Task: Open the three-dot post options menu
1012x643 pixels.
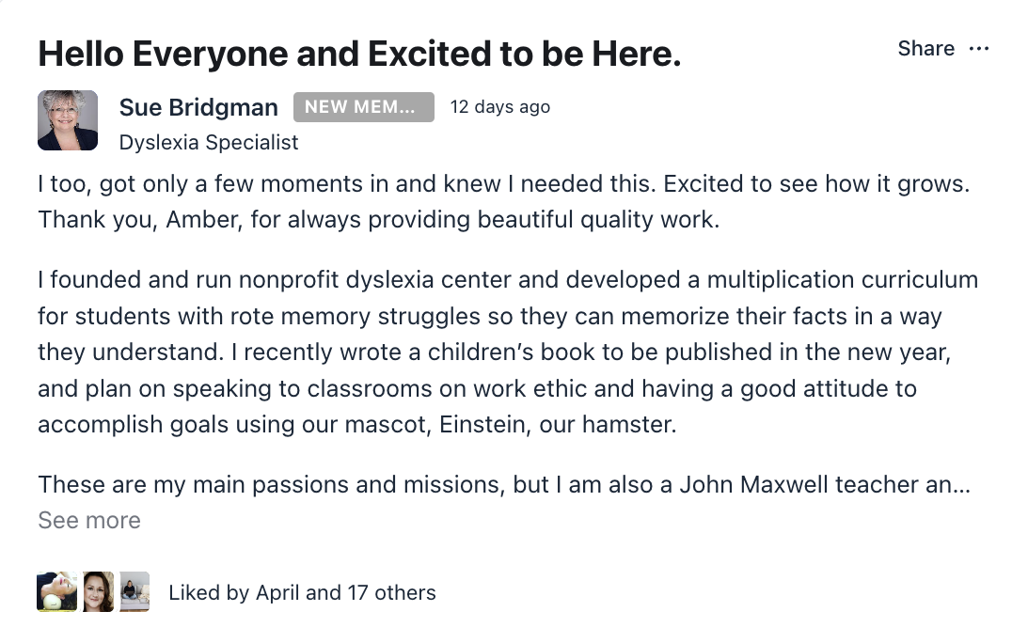Action: tap(979, 49)
